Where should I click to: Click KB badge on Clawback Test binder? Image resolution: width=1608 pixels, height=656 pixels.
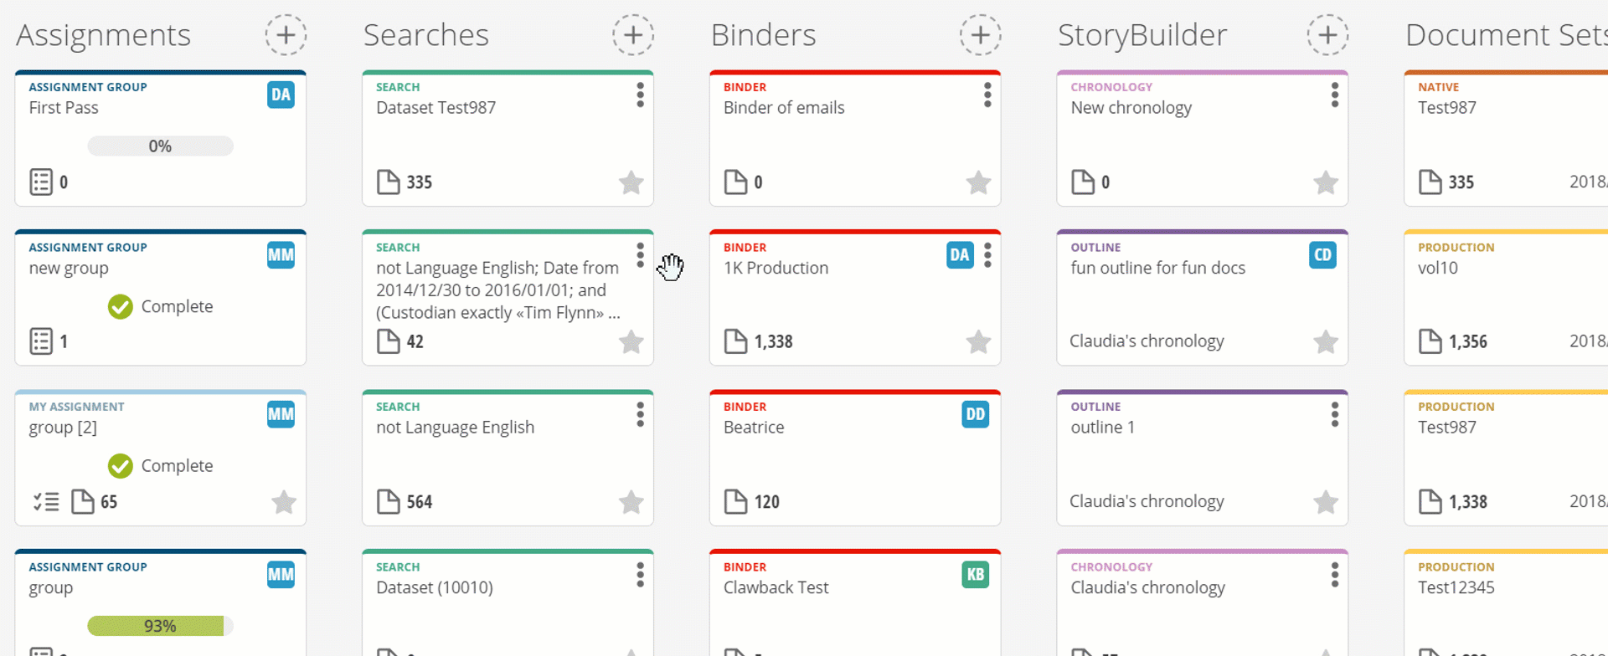click(976, 575)
